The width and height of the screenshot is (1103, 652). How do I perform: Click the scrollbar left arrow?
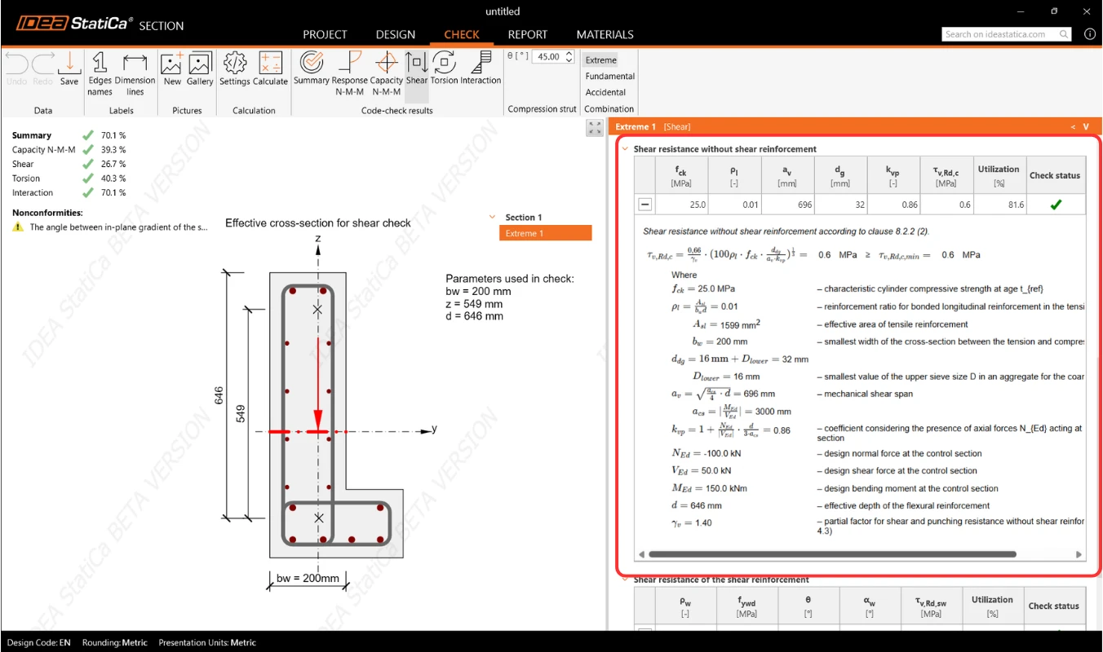(x=641, y=554)
